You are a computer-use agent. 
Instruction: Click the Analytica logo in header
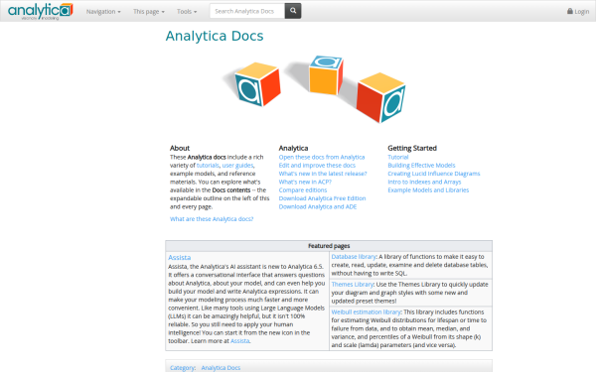click(x=41, y=11)
